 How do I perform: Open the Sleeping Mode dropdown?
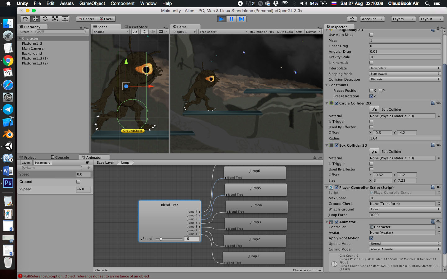click(x=405, y=74)
